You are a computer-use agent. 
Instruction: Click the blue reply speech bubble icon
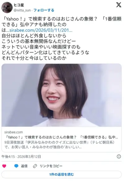pos(16,166)
